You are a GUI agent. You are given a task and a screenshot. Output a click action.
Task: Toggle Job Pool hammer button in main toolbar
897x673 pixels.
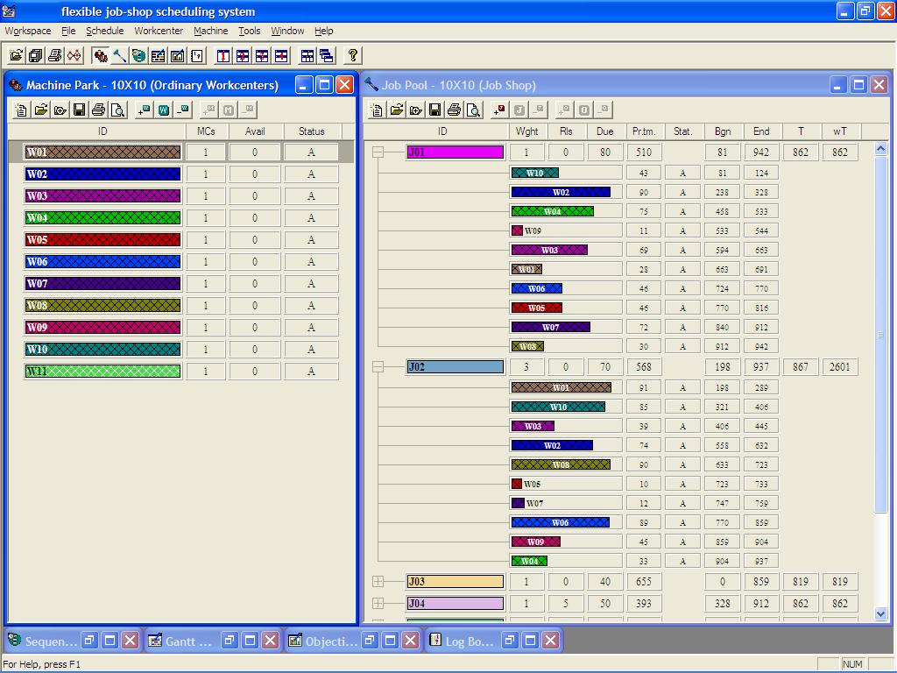(120, 55)
